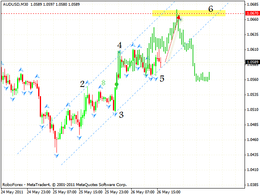Select the green circle marker on the chart
The height and width of the screenshot is (195, 260).
[117, 84]
